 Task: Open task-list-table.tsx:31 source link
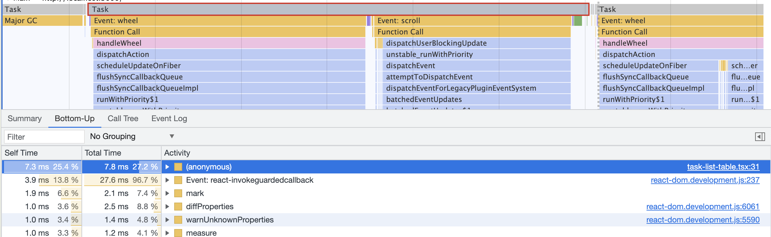tap(723, 167)
